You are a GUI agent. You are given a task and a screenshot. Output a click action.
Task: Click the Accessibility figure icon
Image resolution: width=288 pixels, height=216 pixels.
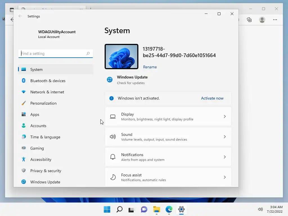click(24, 159)
